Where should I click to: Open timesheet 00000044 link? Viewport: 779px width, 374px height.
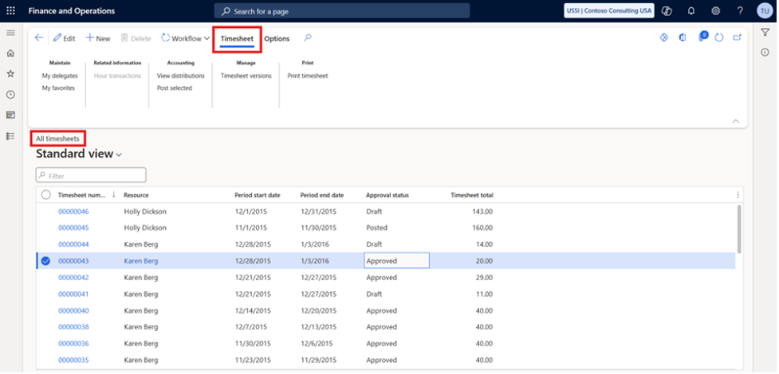point(73,244)
